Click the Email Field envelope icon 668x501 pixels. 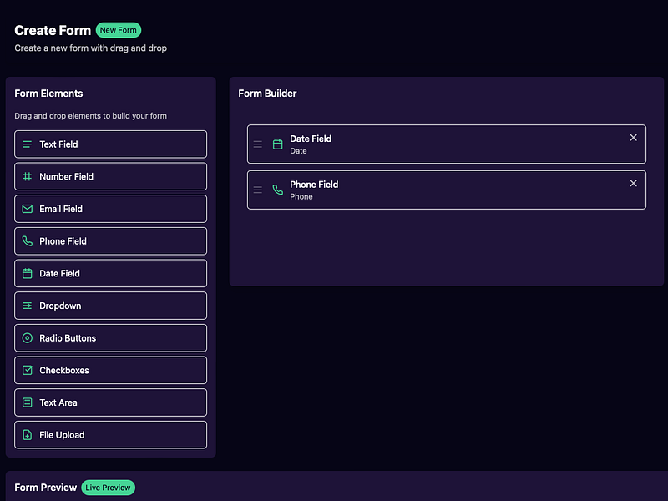pos(28,209)
